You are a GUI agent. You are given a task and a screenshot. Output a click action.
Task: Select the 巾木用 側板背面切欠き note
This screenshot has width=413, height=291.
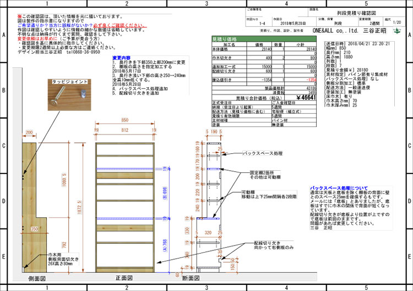click(x=63, y=259)
